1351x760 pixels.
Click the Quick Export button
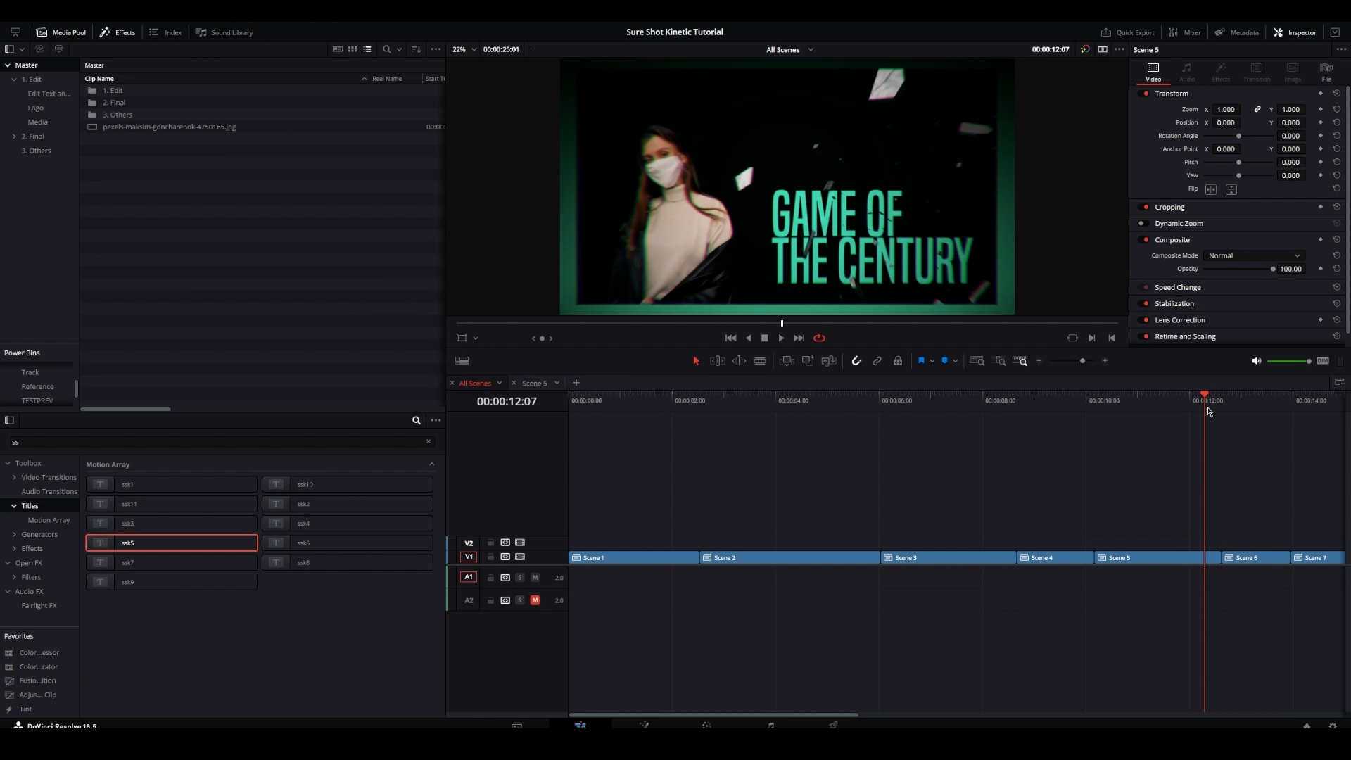point(1127,32)
